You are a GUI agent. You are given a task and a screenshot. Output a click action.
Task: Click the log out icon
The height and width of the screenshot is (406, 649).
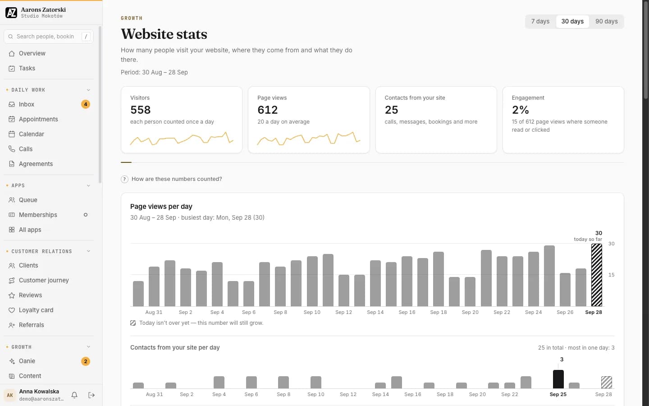[91, 395]
